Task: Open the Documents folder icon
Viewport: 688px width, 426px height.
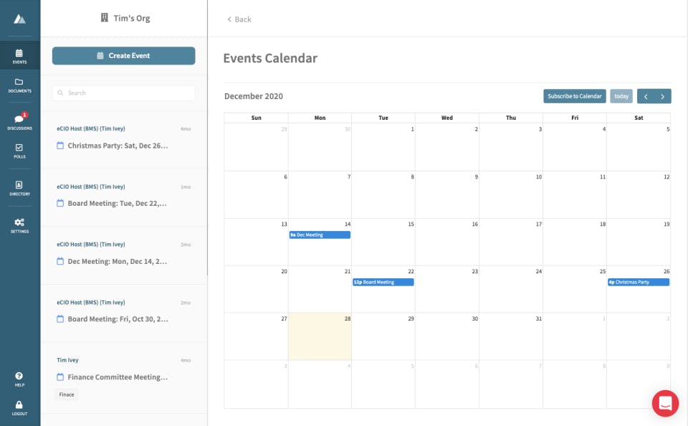Action: (19, 85)
